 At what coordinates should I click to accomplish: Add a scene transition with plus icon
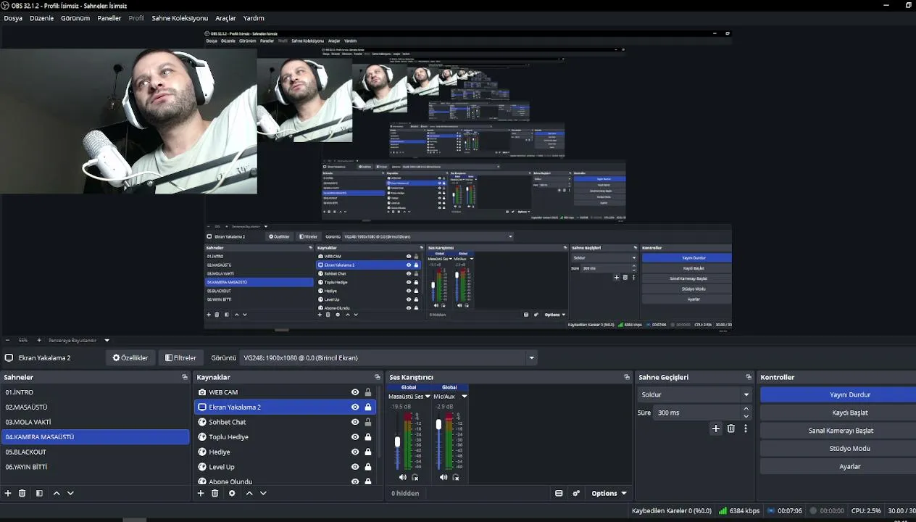coord(716,428)
